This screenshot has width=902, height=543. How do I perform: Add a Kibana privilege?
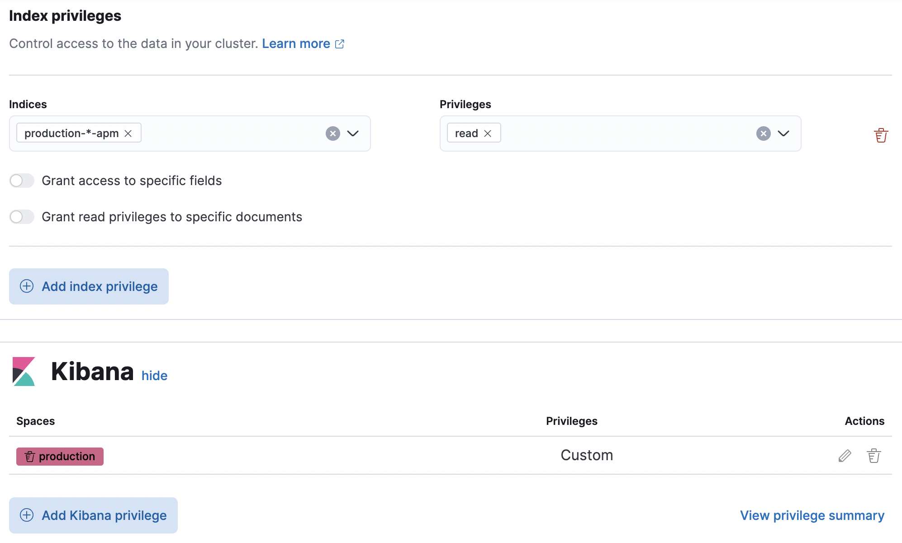93,515
